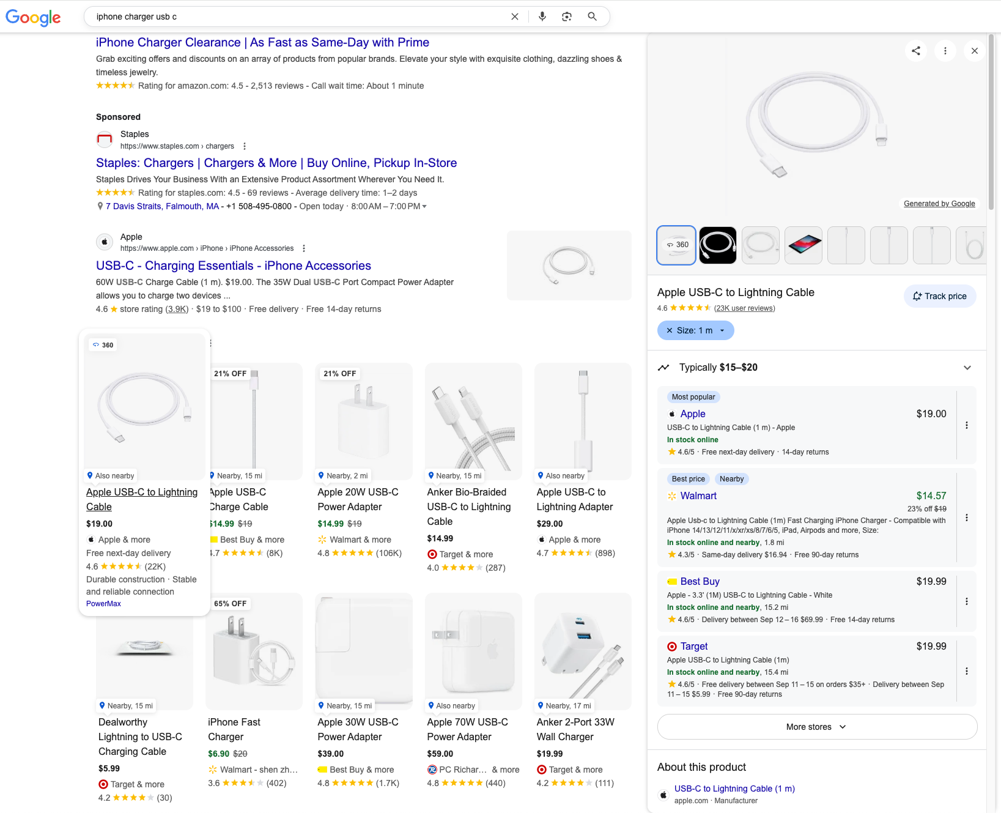
Task: Click the Most popular badge
Action: coord(693,397)
